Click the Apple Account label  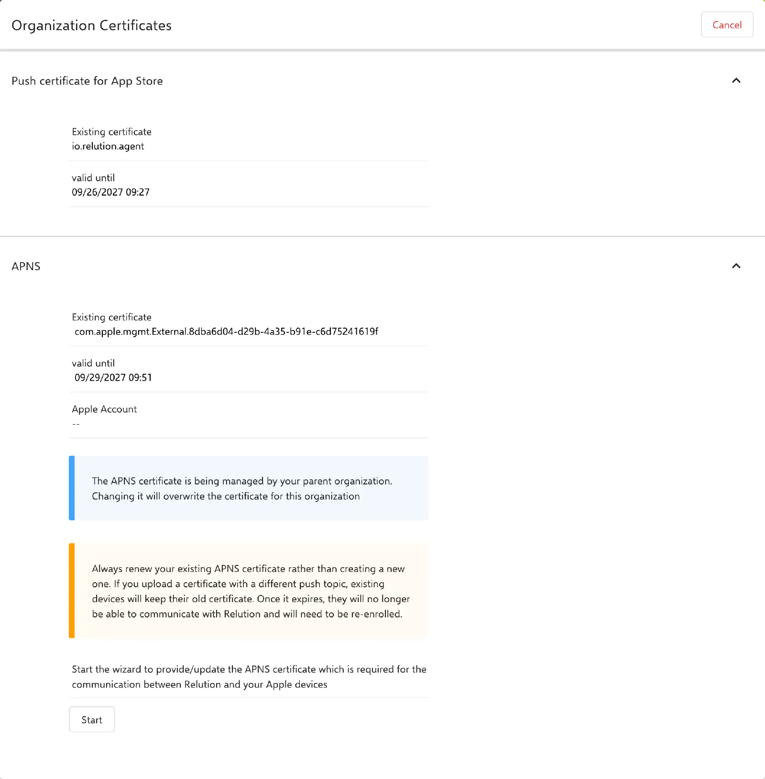104,409
